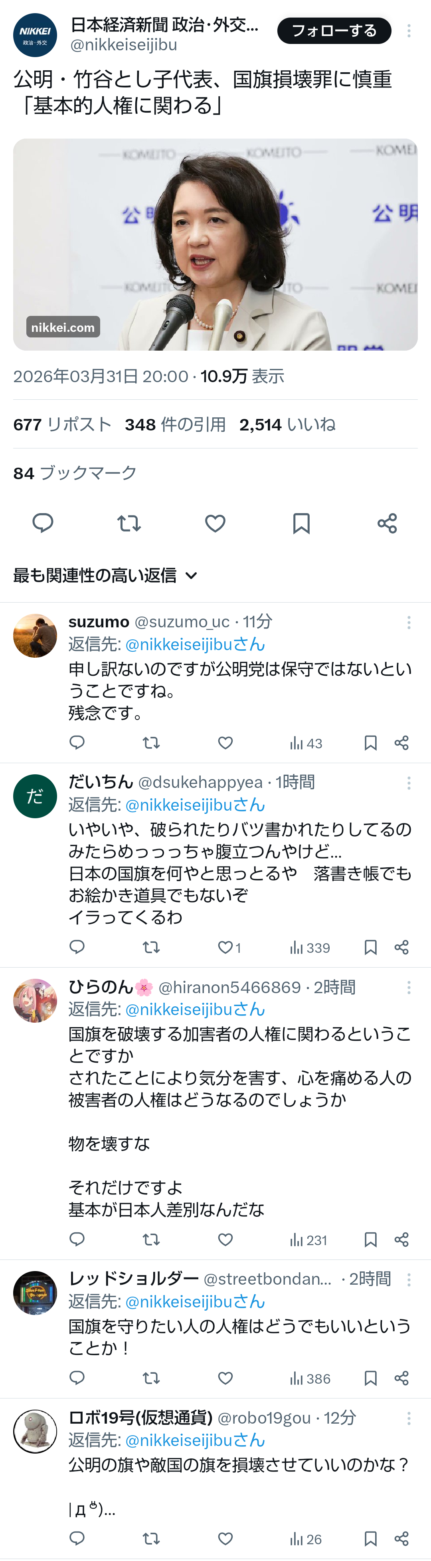Reply to the main Nikkei post
431x1561 pixels.
pos(42,523)
